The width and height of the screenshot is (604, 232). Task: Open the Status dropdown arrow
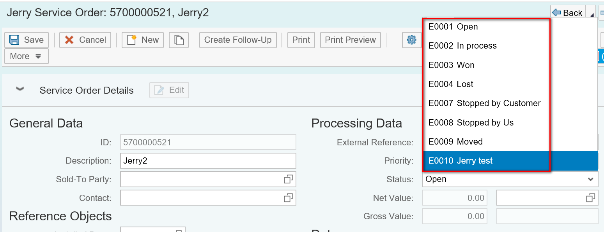click(590, 179)
